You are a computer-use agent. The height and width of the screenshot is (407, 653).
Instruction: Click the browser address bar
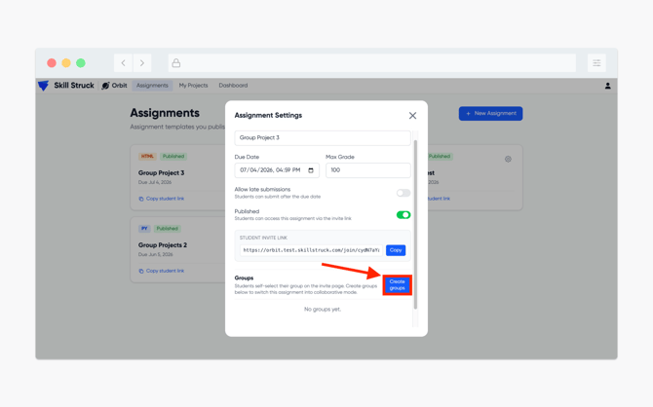[x=372, y=63]
